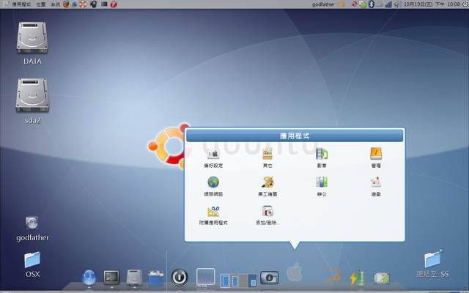Click the black terminal launcher in top panel

pos(104,4)
